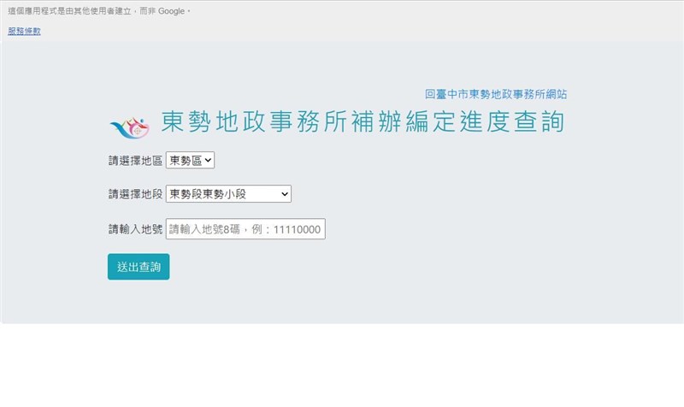The height and width of the screenshot is (407, 684).
Task: Open the 服務條款 terms link
Action: coord(24,31)
